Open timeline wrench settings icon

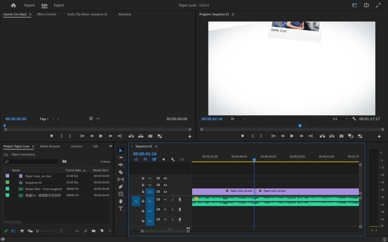click(x=173, y=160)
